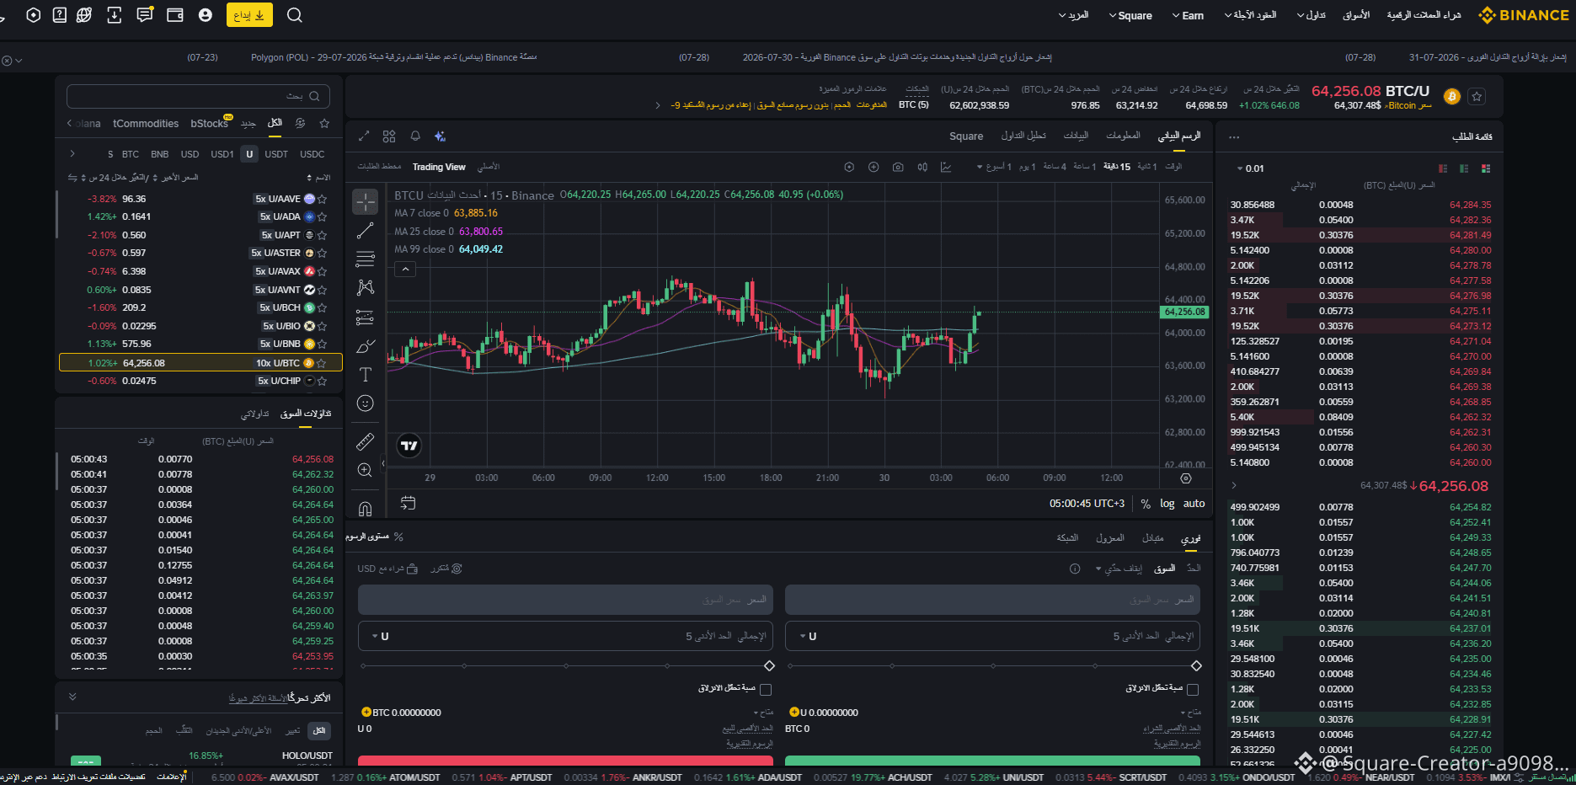Click the yellow deposit button
The width and height of the screenshot is (1576, 785).
pyautogui.click(x=248, y=15)
